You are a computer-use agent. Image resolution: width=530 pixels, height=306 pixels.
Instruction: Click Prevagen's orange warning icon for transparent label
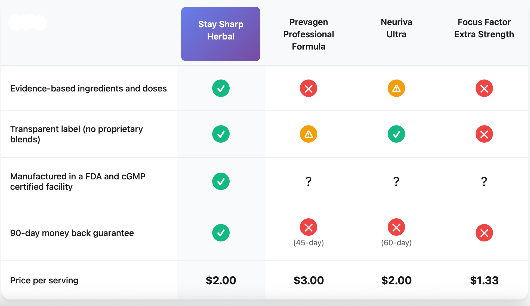tap(308, 134)
